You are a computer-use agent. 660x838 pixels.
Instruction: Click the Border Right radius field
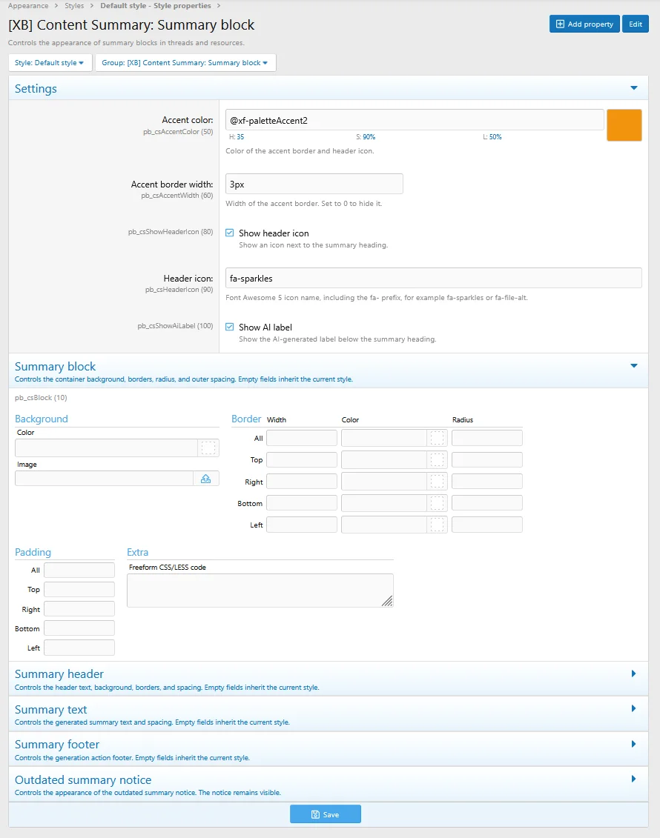point(486,482)
